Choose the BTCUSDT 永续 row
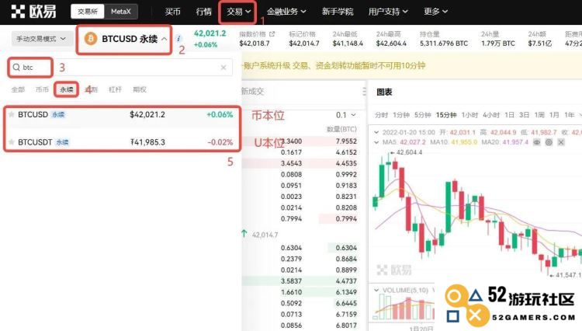Viewport: 582px width, 331px height. [122, 142]
